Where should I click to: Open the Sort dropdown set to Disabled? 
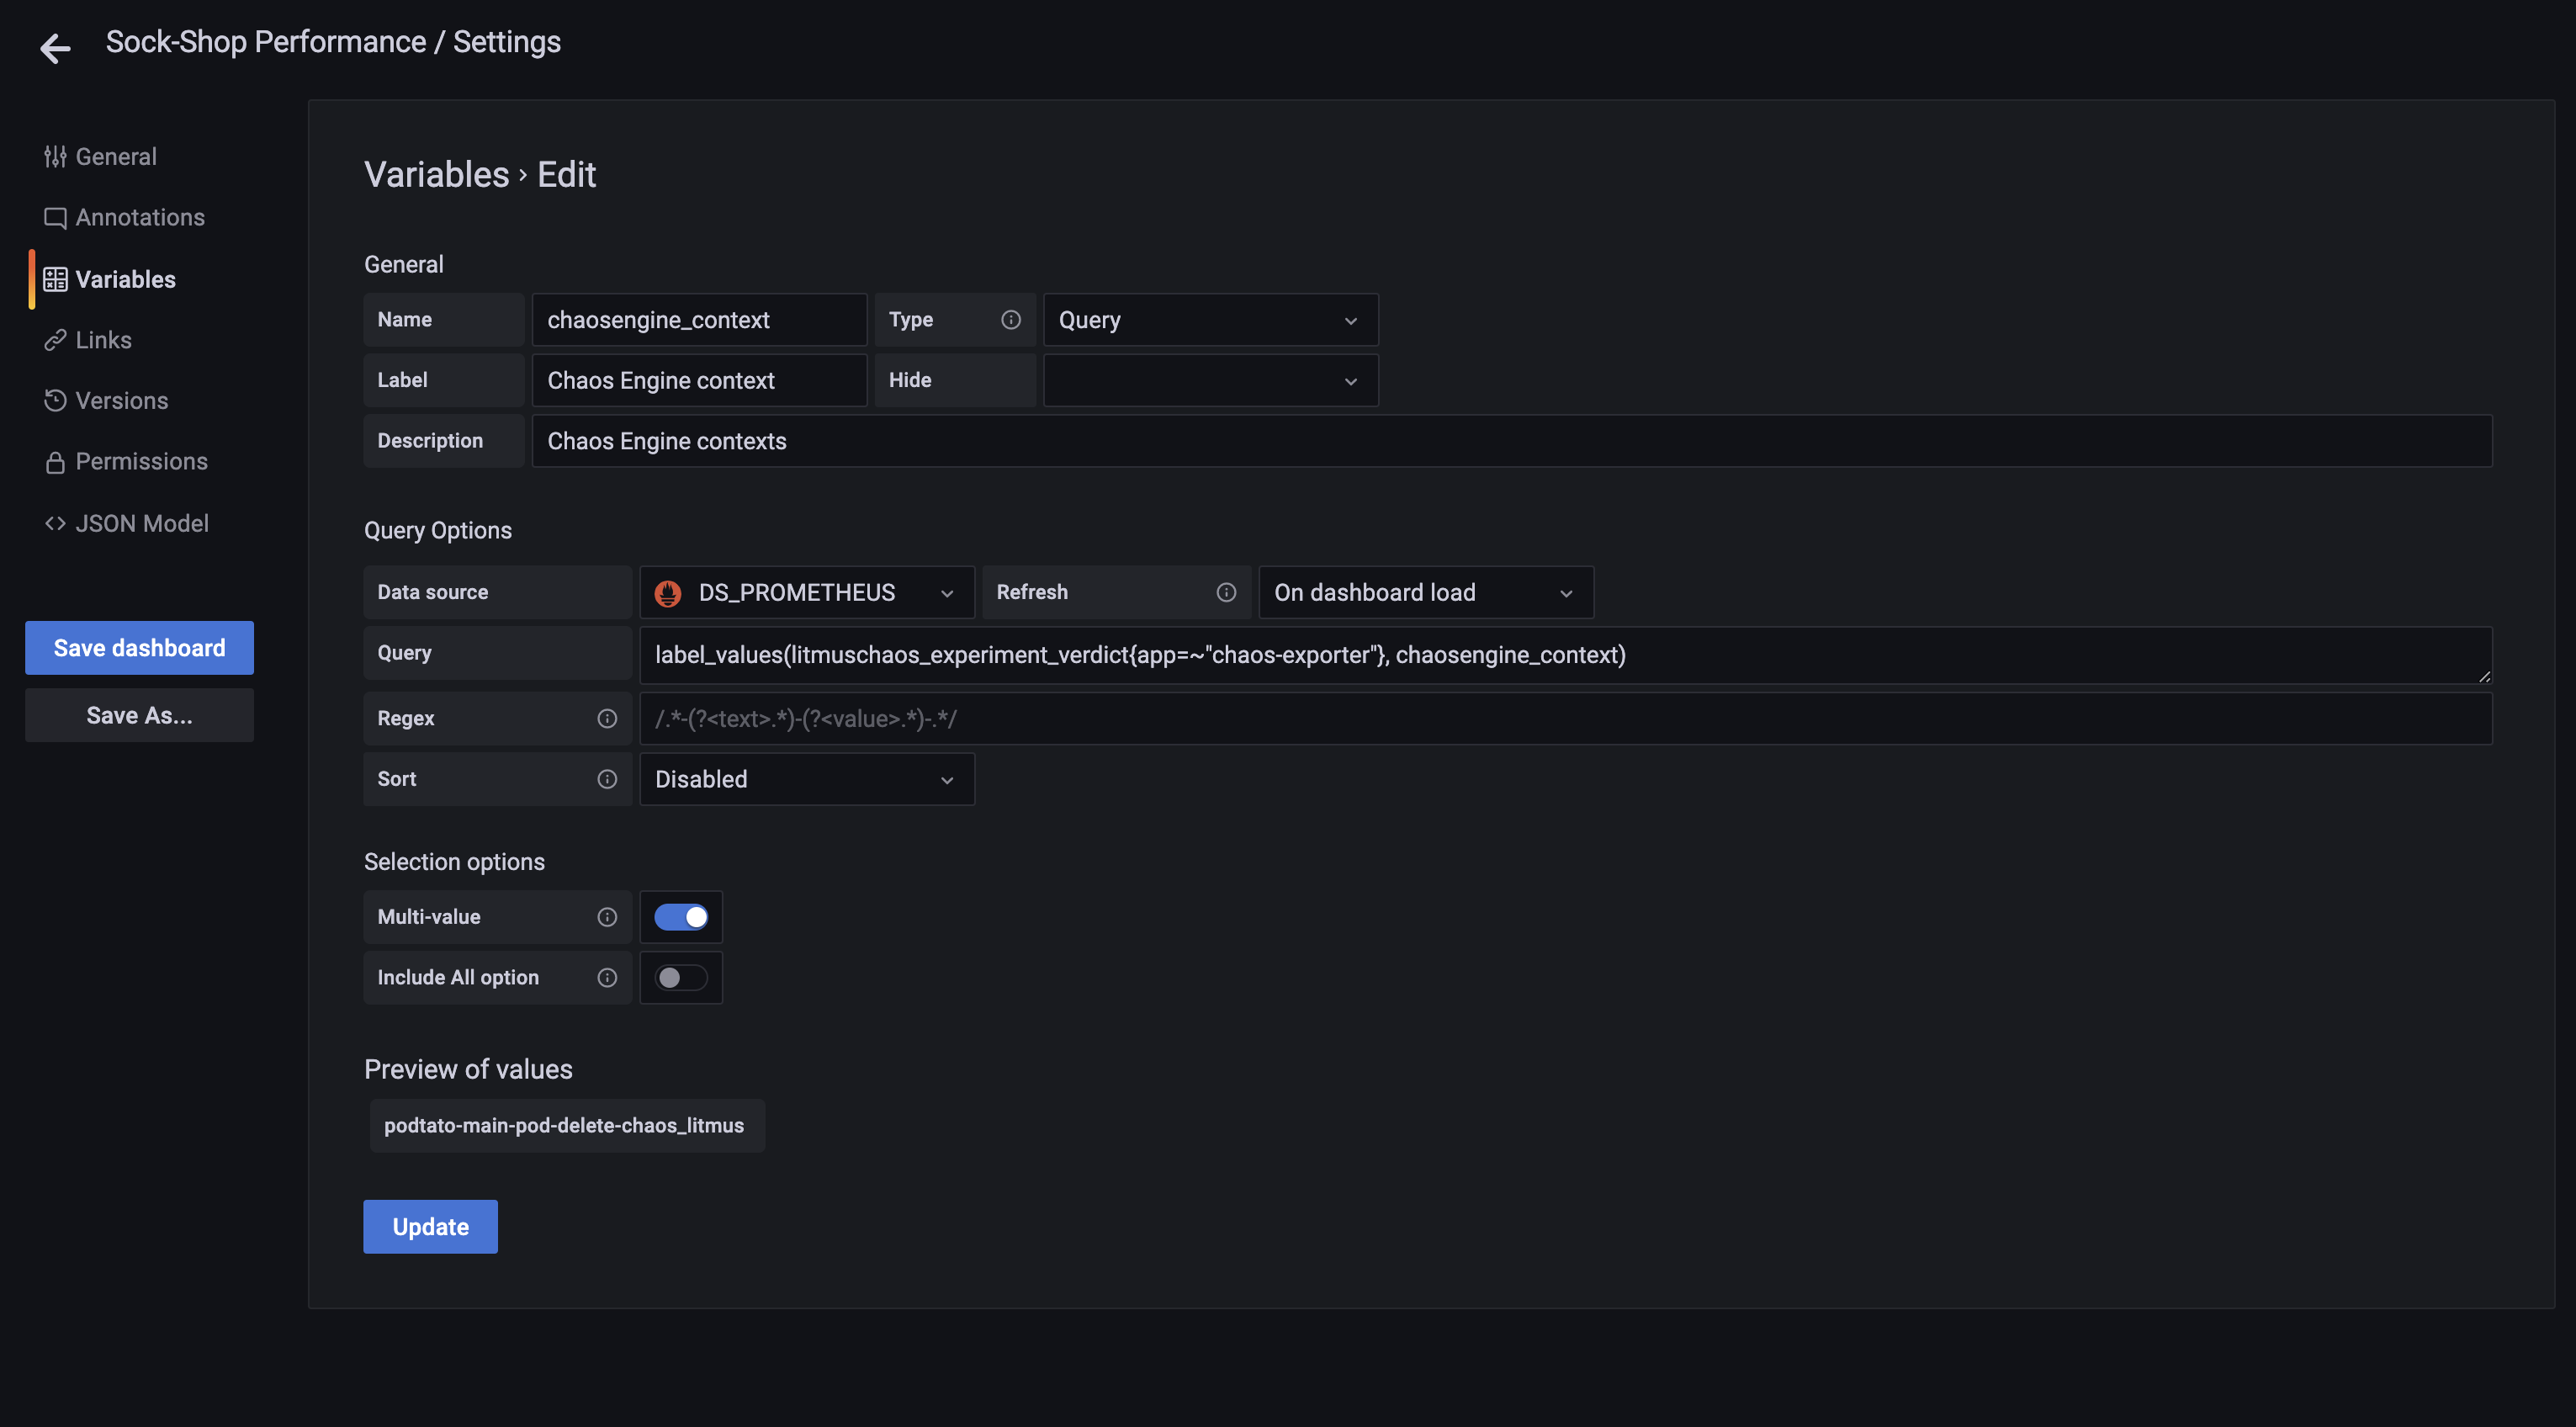[806, 779]
